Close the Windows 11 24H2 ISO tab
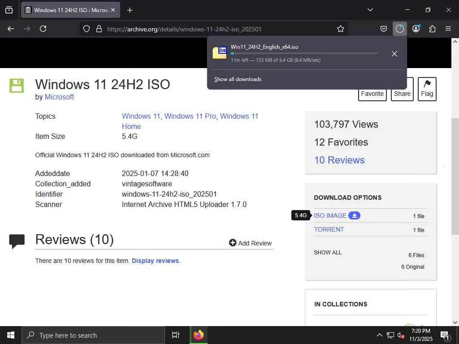 pos(113,10)
